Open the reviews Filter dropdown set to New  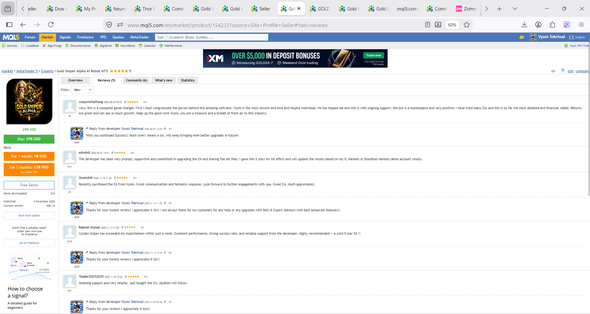tap(83, 90)
